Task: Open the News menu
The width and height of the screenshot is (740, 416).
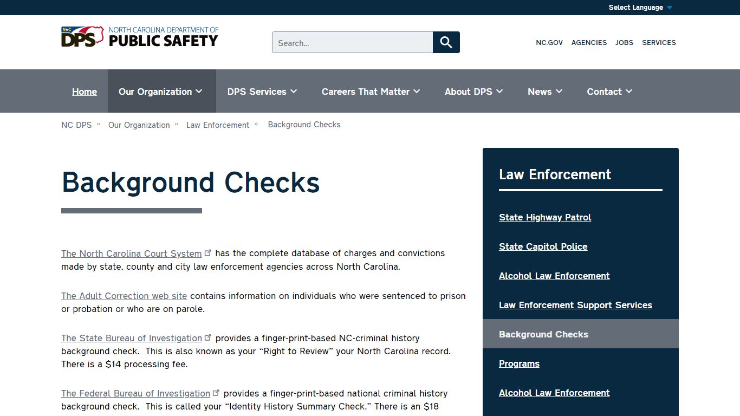Action: point(545,91)
